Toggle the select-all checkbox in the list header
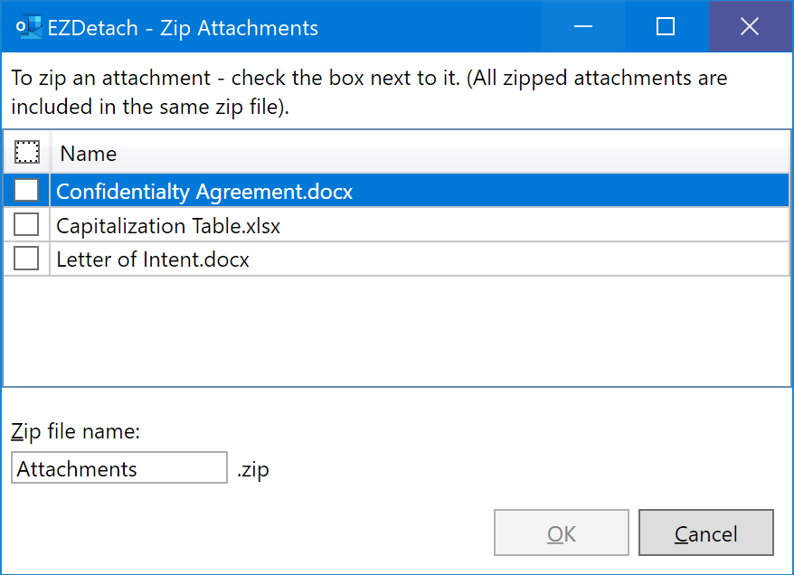The height and width of the screenshot is (575, 794). [x=27, y=152]
